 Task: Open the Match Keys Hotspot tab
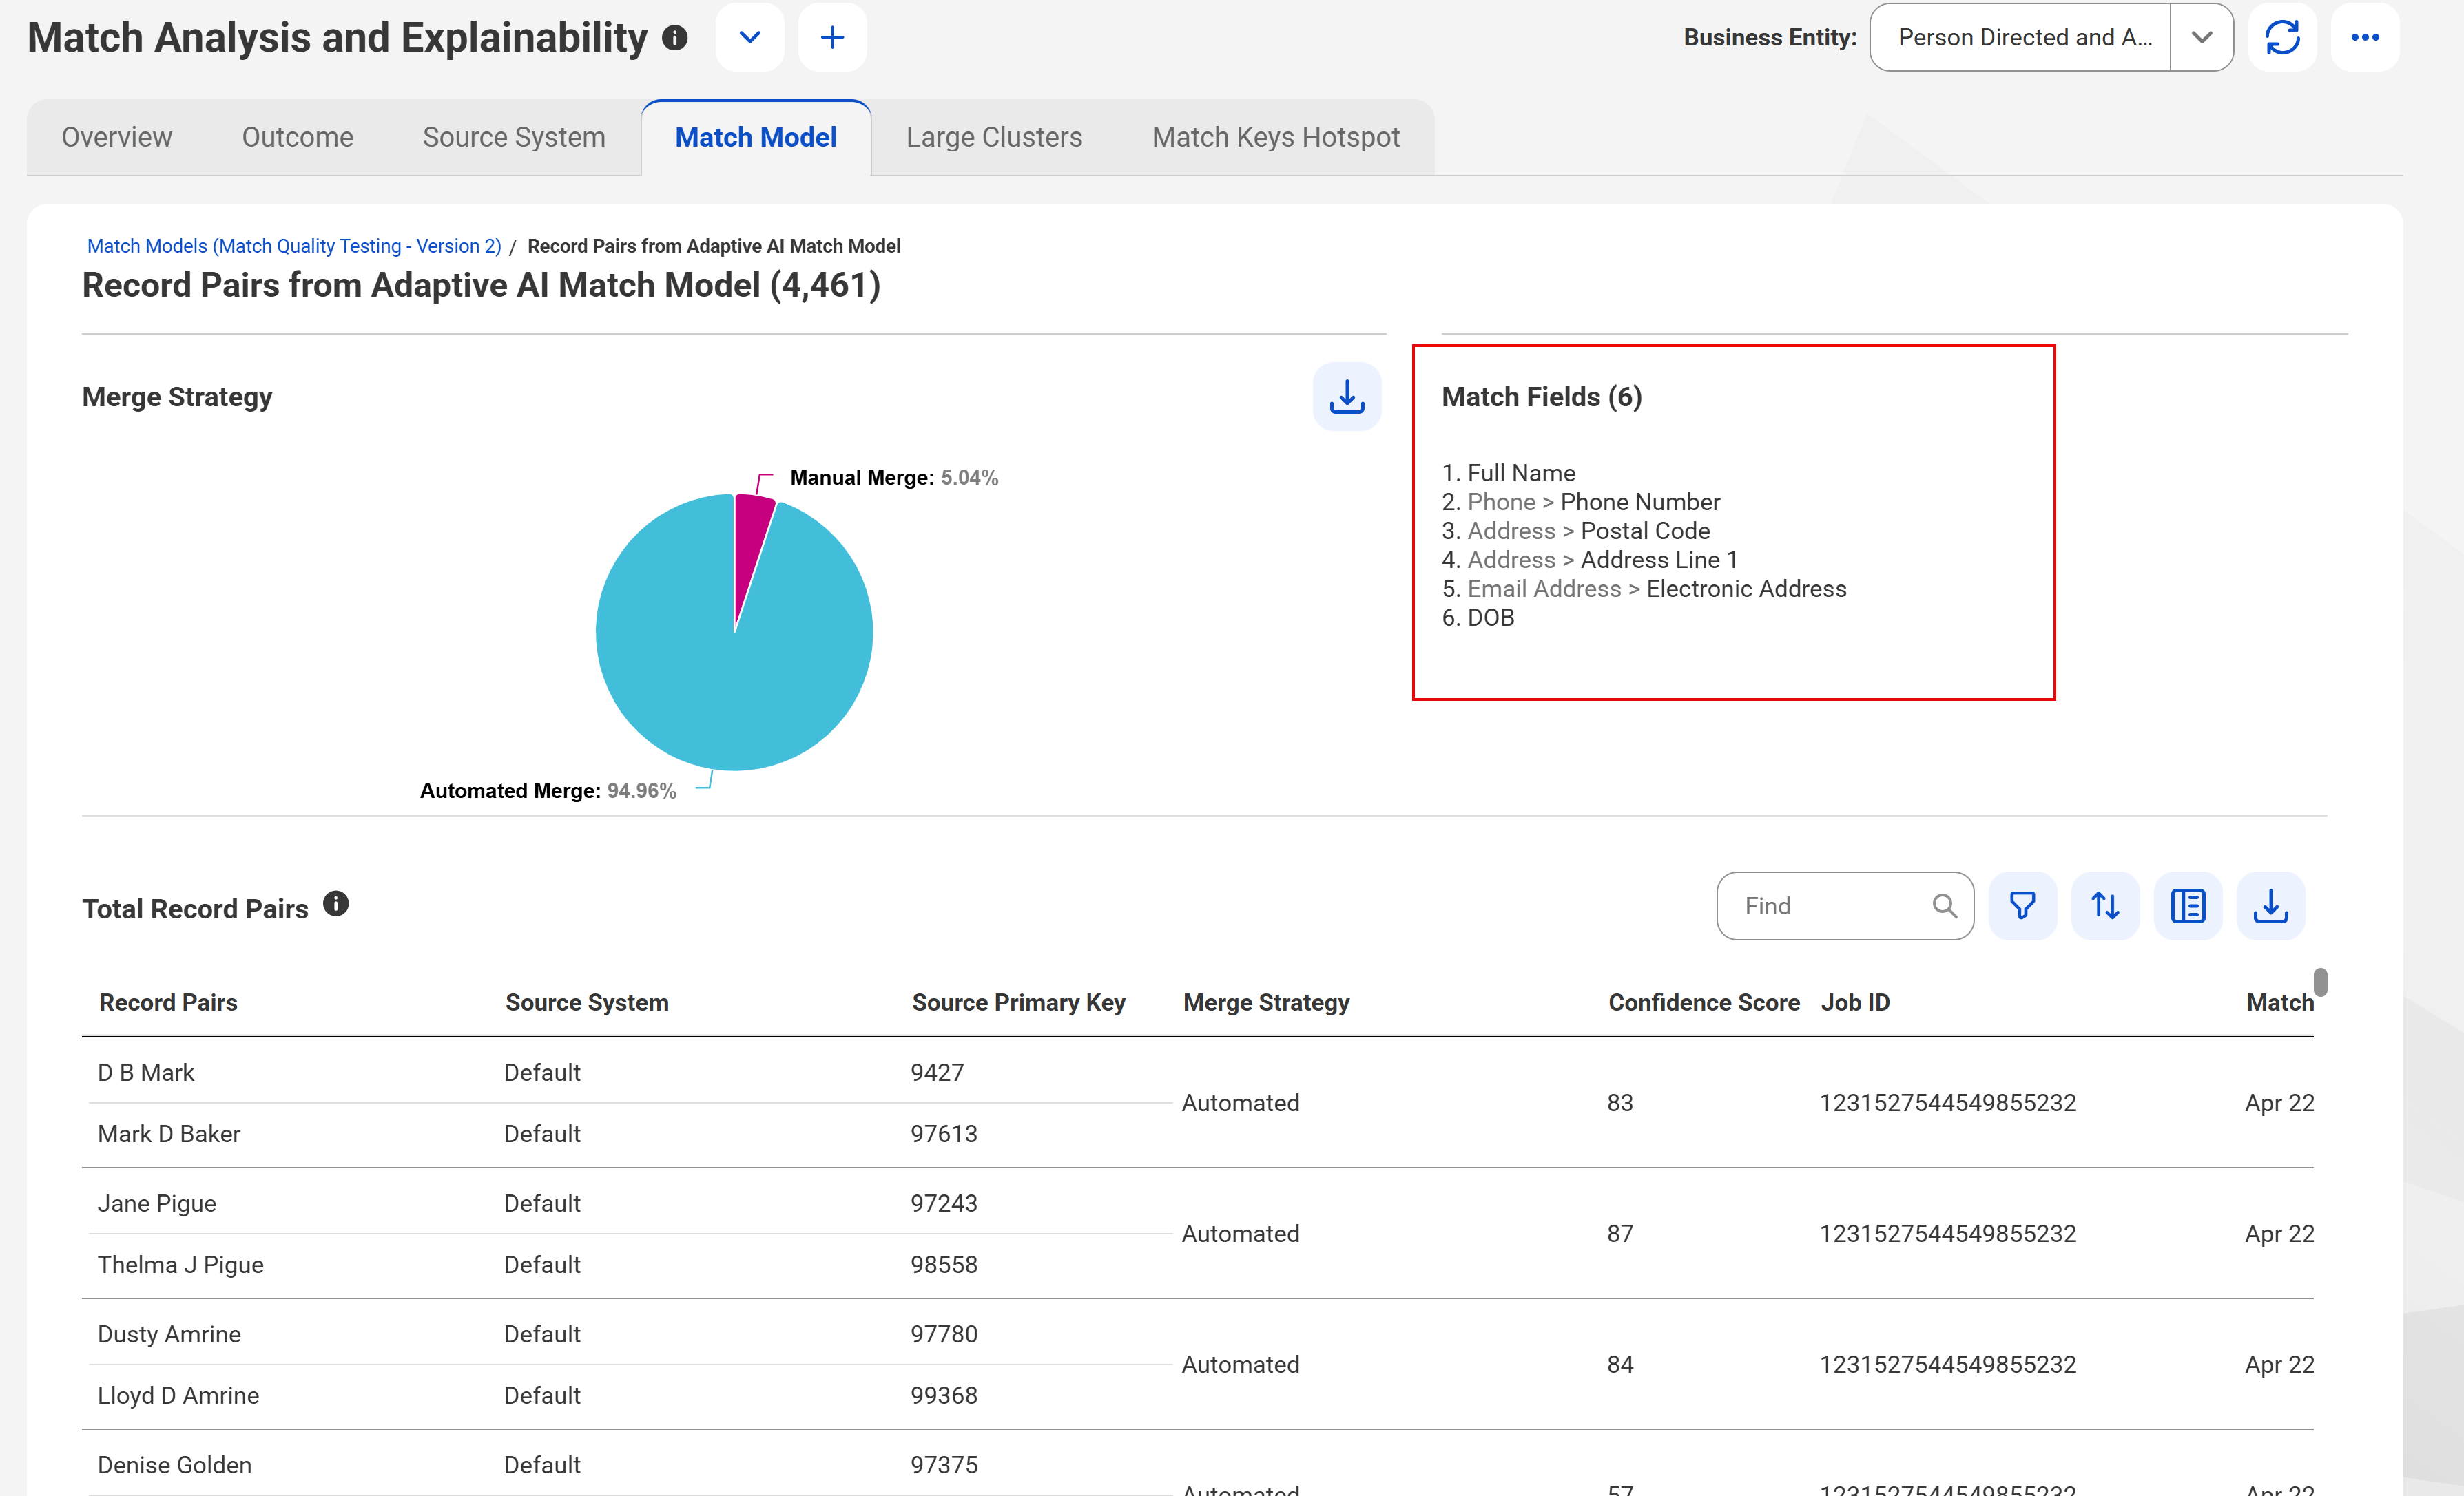pyautogui.click(x=1275, y=137)
